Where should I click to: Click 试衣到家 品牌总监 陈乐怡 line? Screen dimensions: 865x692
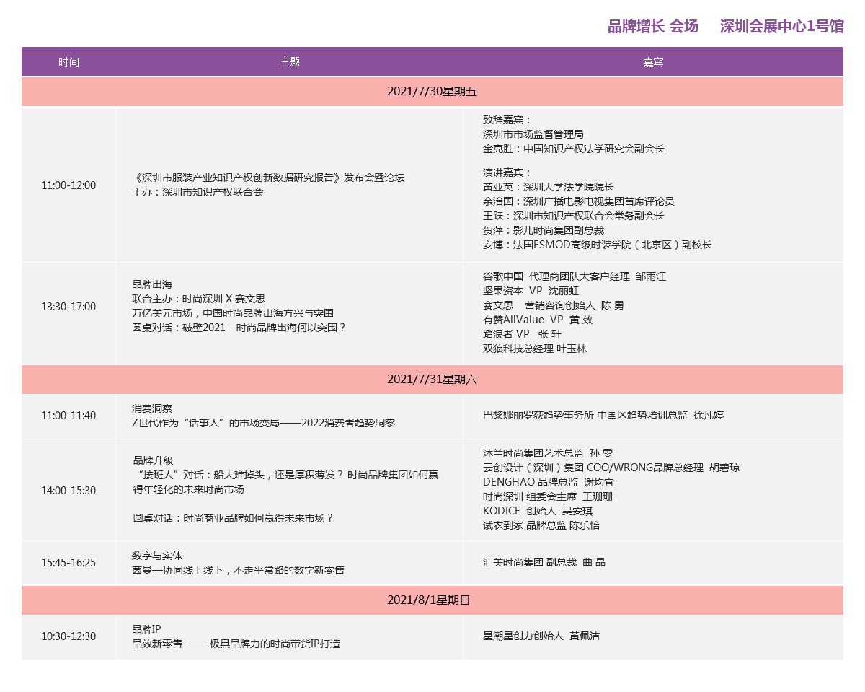pos(541,525)
